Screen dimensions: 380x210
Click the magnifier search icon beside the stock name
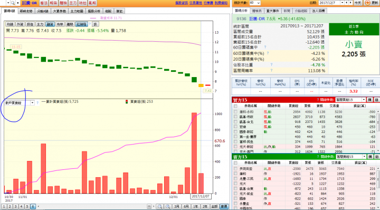tap(13, 3)
